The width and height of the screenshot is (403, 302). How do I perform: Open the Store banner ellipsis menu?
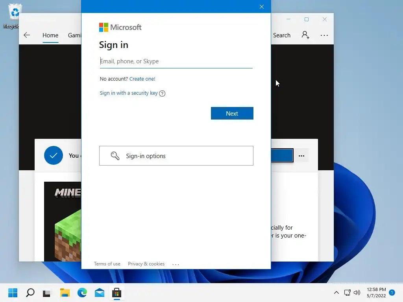(301, 156)
